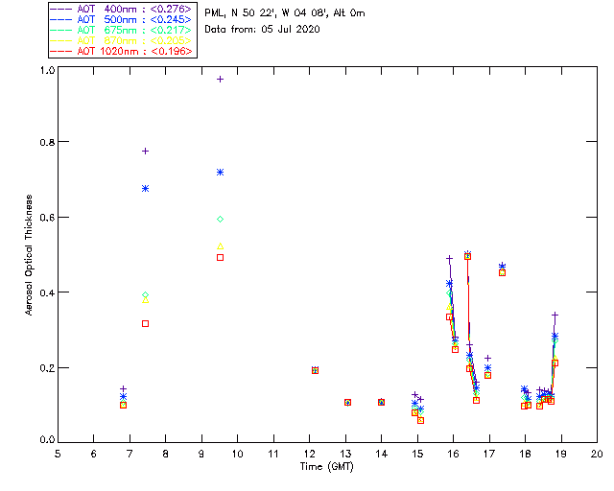
Task: Select the AOT 1020nm legend entry
Action: (x=122, y=51)
